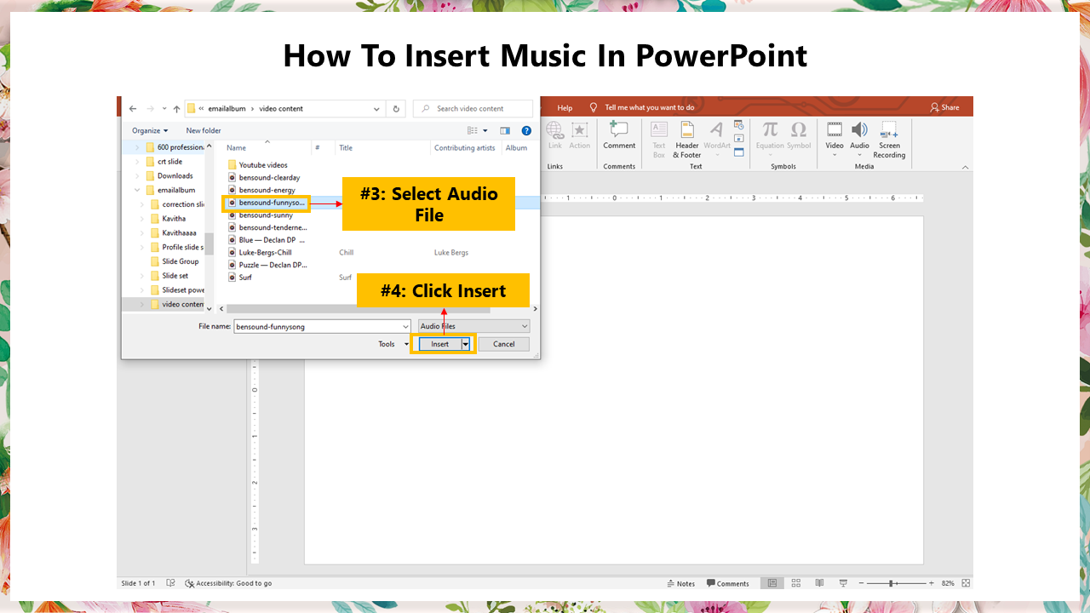
Task: Insert a Text Box
Action: pyautogui.click(x=659, y=140)
